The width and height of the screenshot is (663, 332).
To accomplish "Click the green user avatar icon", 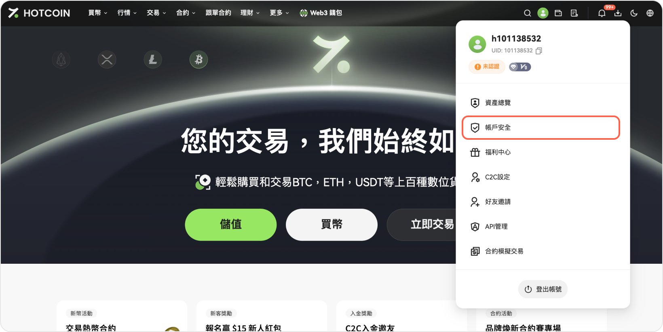I will pos(543,13).
